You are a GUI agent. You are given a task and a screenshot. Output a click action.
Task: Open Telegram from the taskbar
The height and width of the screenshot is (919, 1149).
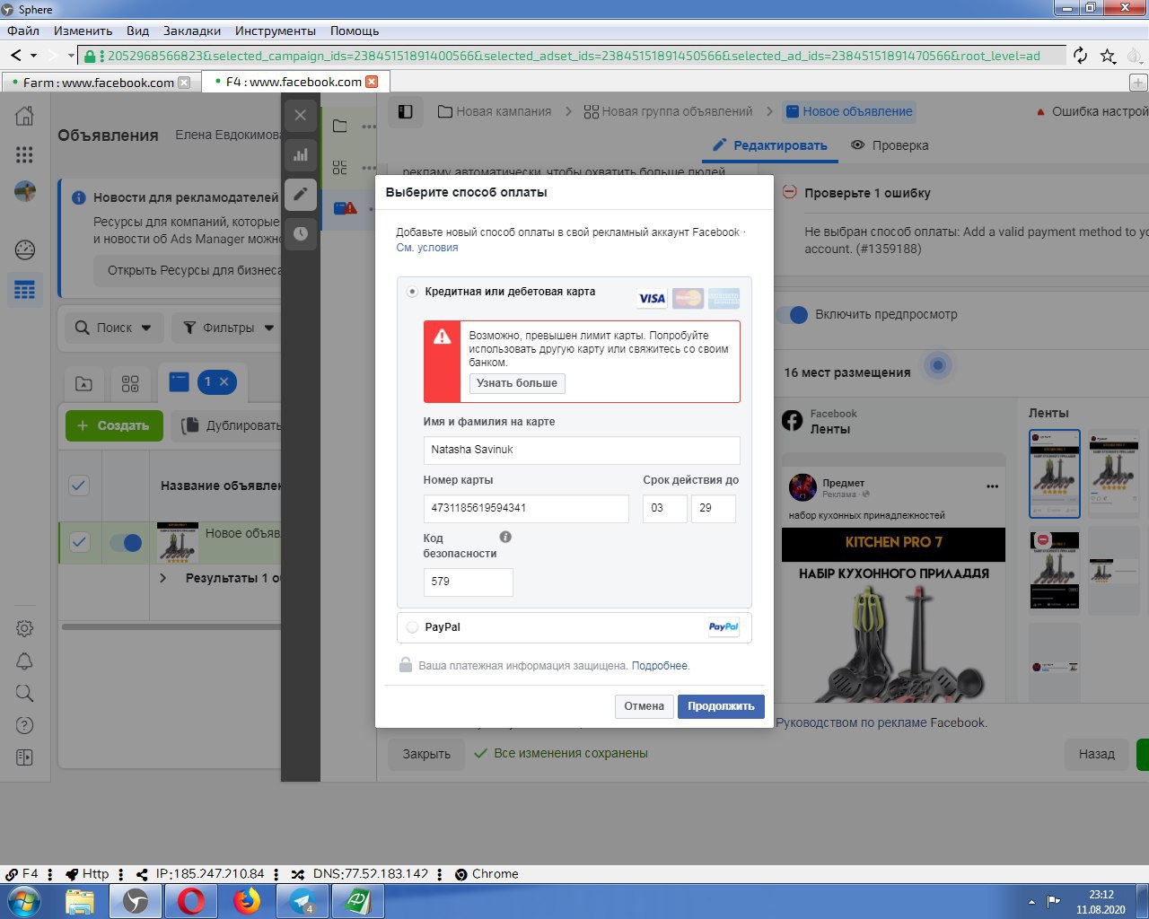(303, 900)
